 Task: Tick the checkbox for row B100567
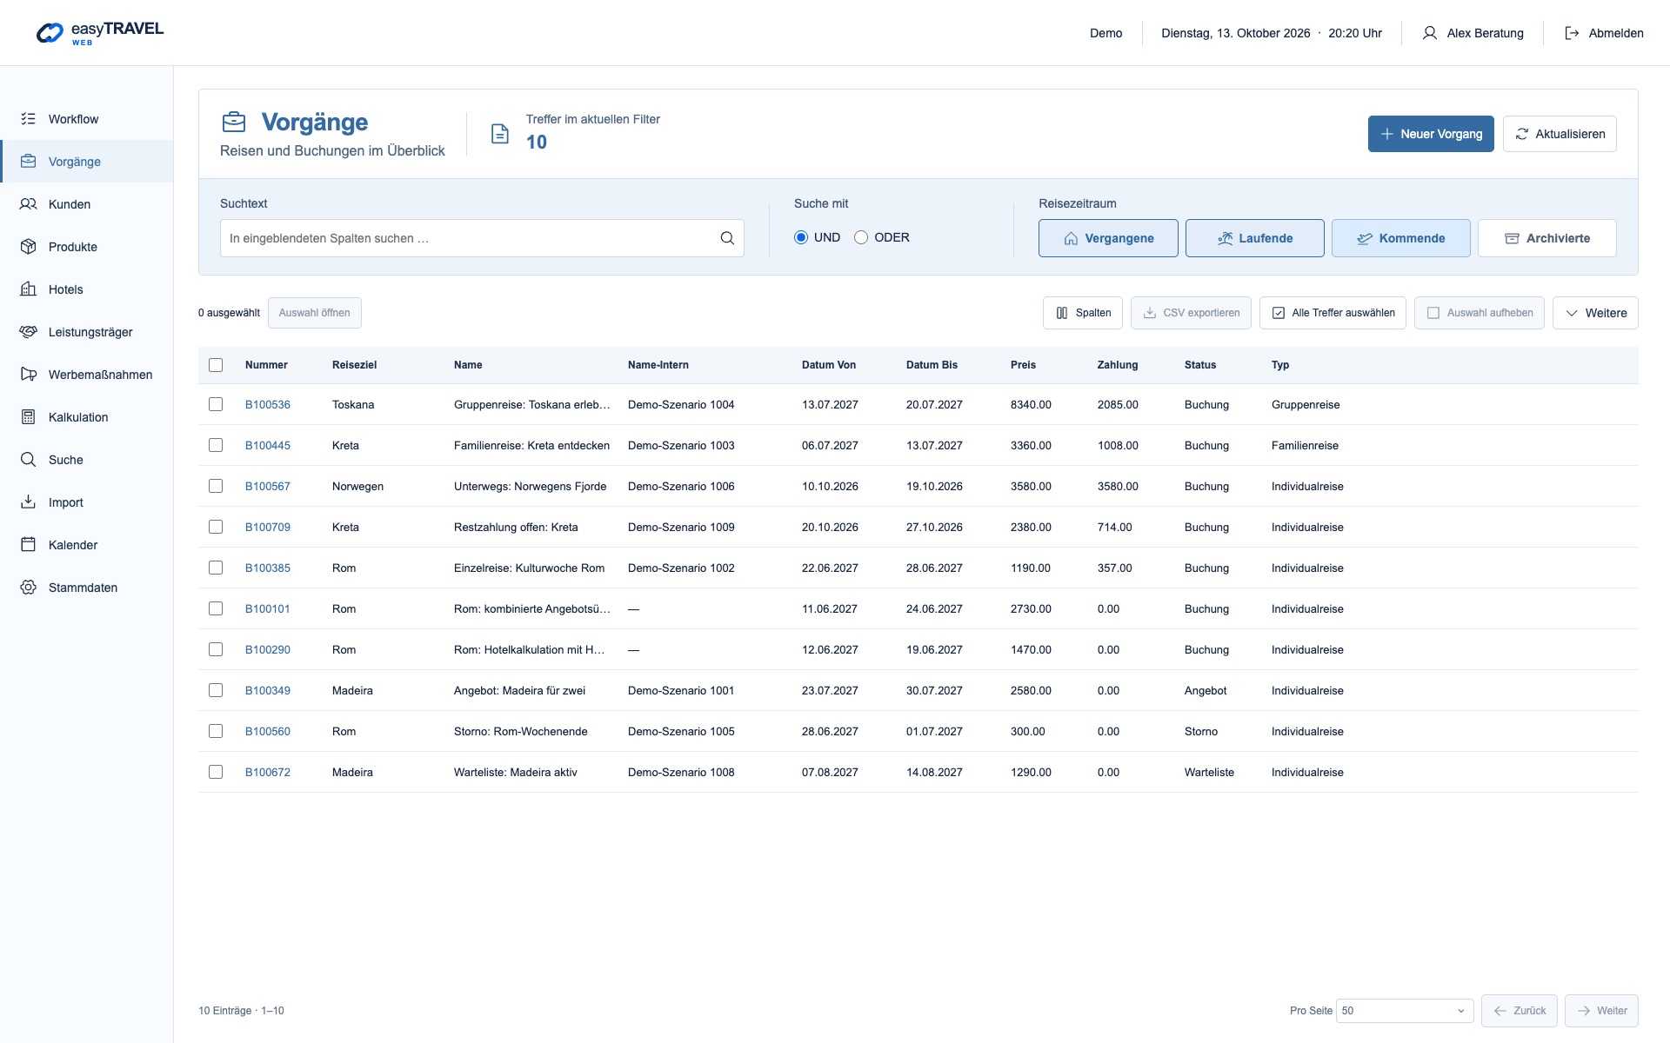216,486
